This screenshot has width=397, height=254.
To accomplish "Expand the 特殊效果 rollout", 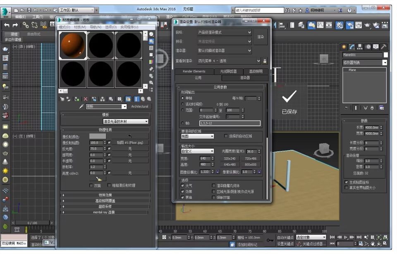I will coord(105,195).
